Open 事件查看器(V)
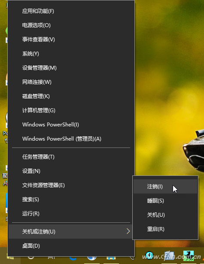204x264 pixels. [71, 40]
